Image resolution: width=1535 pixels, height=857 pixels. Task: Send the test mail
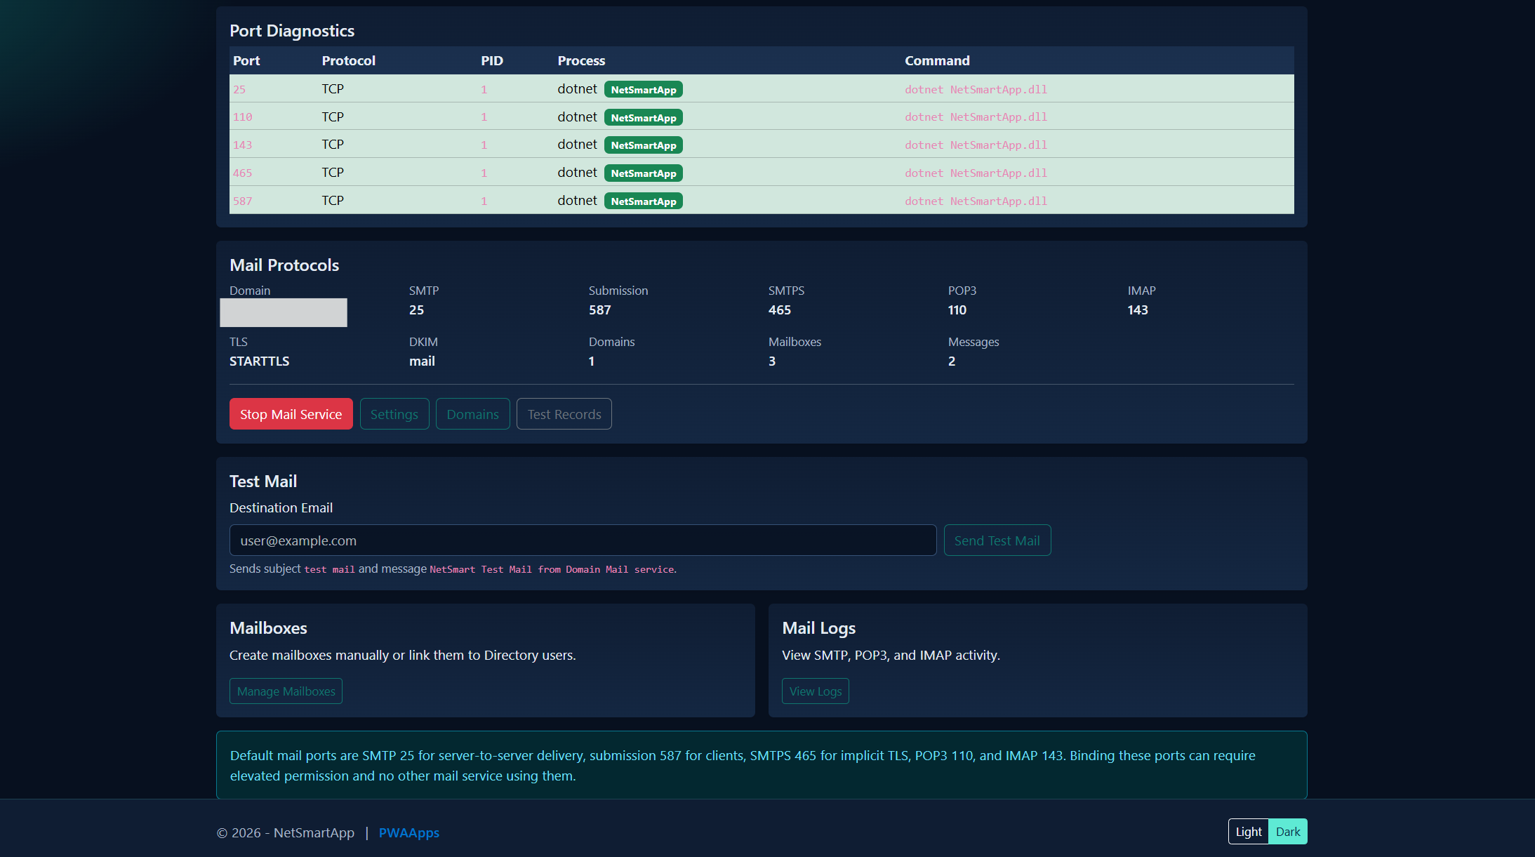pos(997,540)
